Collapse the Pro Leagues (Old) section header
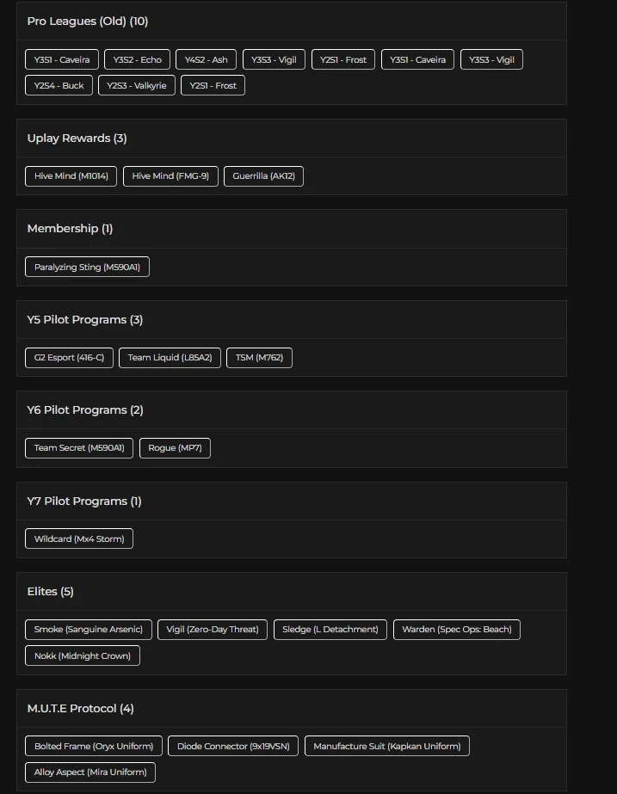 point(291,22)
